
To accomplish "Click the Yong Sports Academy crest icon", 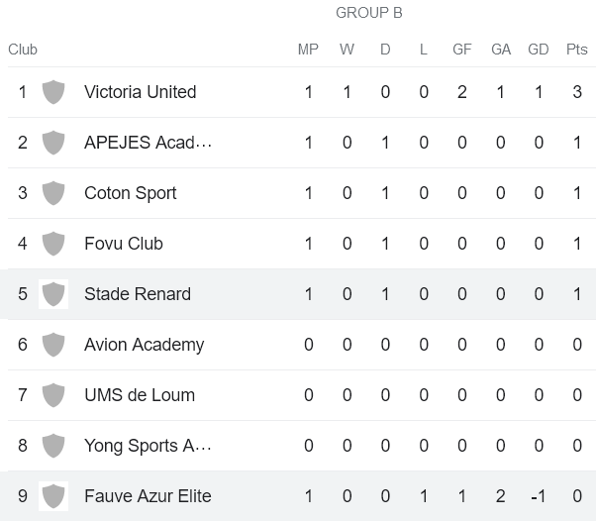I will tap(53, 446).
